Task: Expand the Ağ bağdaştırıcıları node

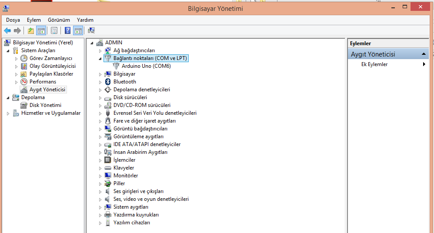Action: tap(100, 51)
